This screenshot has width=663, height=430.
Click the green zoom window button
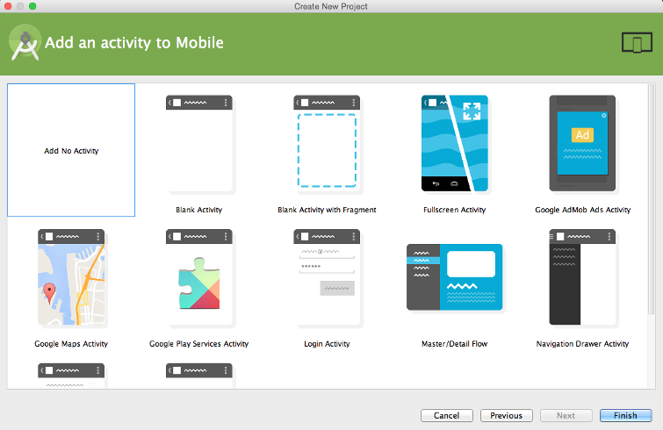pos(32,6)
